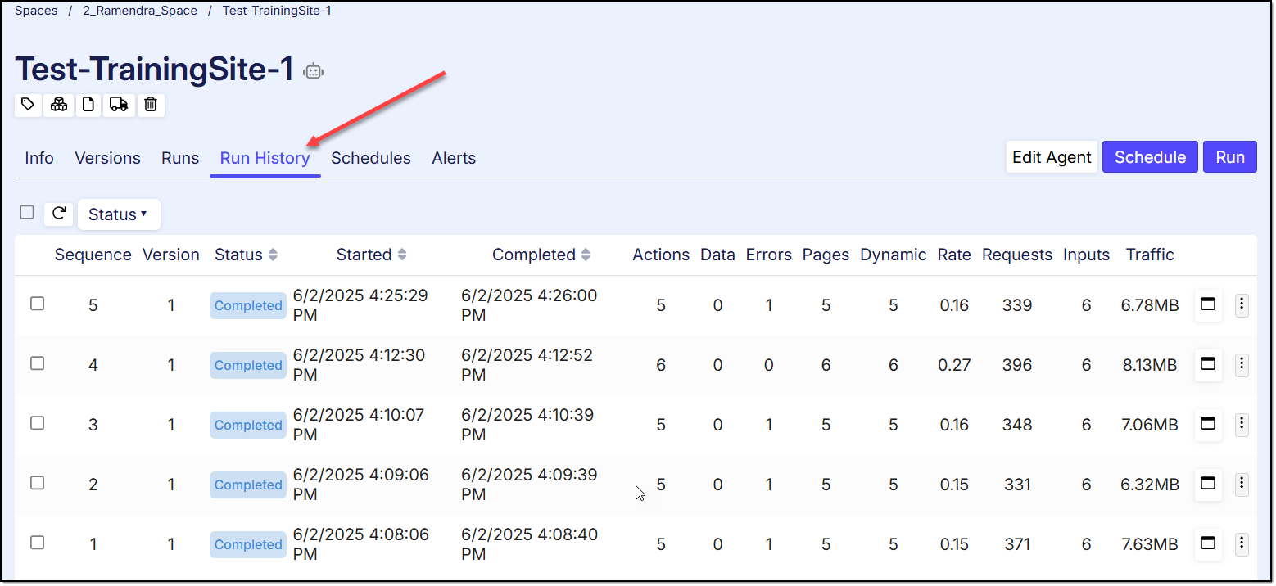Switch to the Schedules tab
The image size is (1276, 586).
pyautogui.click(x=370, y=158)
